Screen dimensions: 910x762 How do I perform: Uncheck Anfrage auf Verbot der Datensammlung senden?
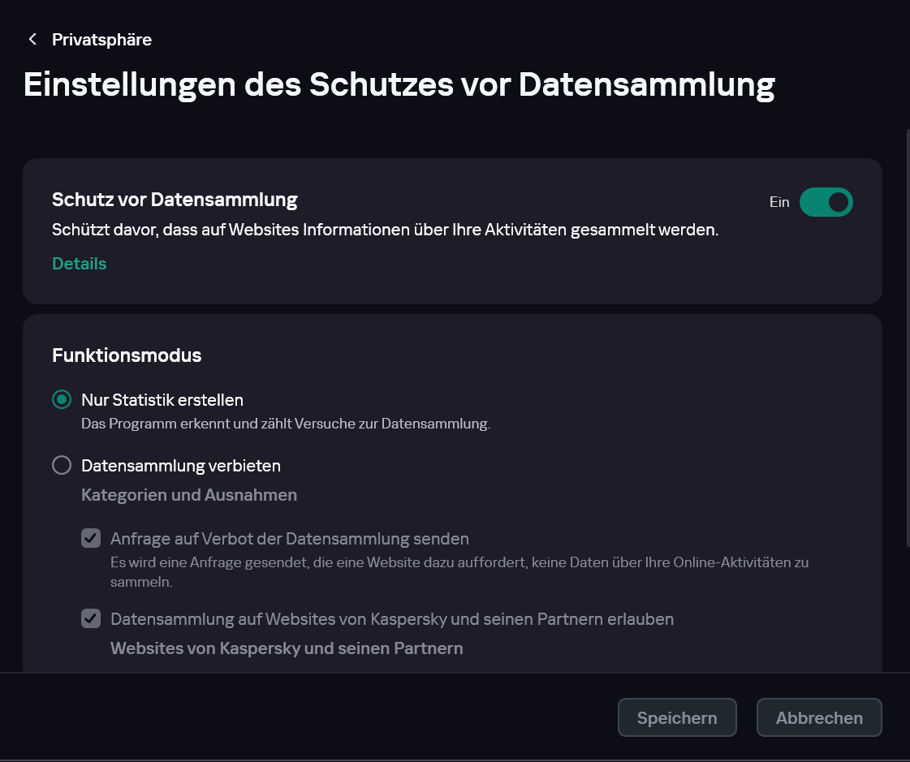tap(91, 538)
